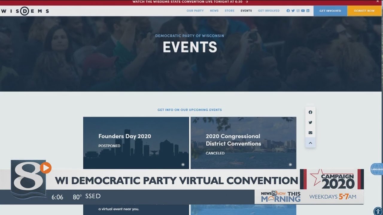Screen dimensions: 383x215
Task: Open the YouTube icon in header
Action: [x=303, y=11]
